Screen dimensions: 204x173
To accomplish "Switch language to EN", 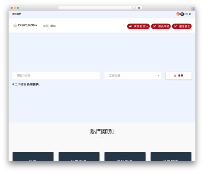I will (186, 14).
